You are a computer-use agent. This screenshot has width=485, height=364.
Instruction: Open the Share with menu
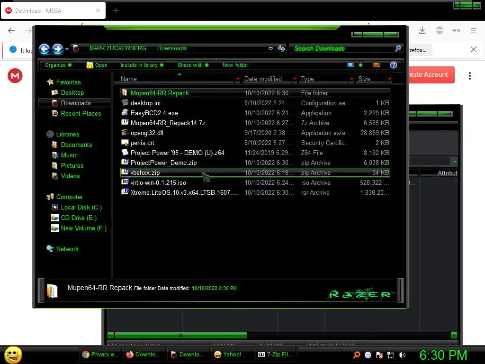tap(193, 65)
